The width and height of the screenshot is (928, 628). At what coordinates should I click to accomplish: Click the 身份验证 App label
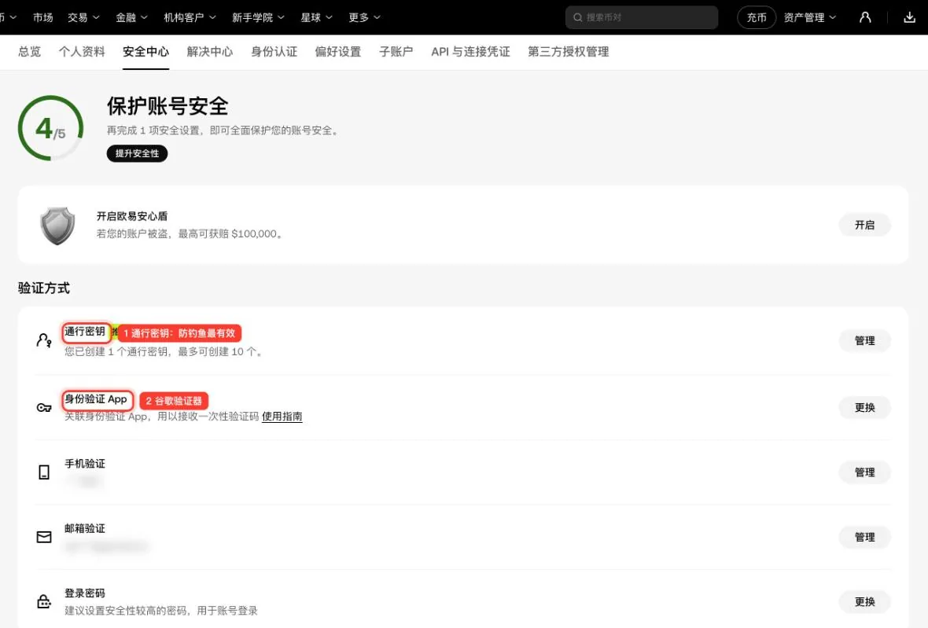click(96, 399)
